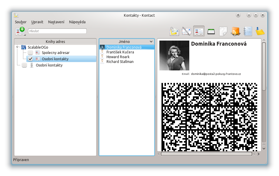Open the Nastavení menu

pos(56,22)
